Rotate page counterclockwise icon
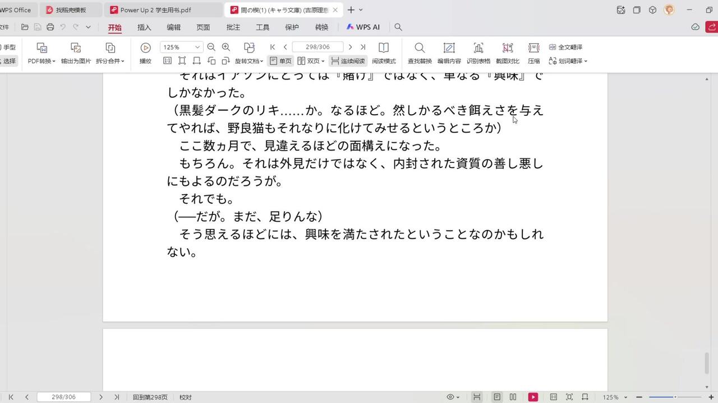Screen dimensions: 718x403 pyautogui.click(x=211, y=61)
